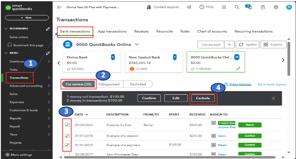
Task: Open Menu settings gear
Action: pyautogui.click(x=7, y=155)
